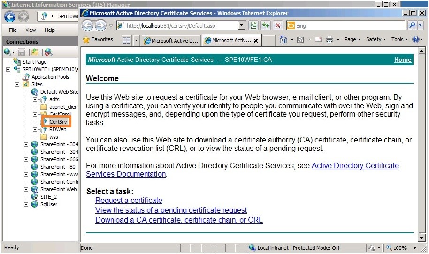Expand the adfs node
Viewport: 429px width, 254px height.
click(x=35, y=99)
